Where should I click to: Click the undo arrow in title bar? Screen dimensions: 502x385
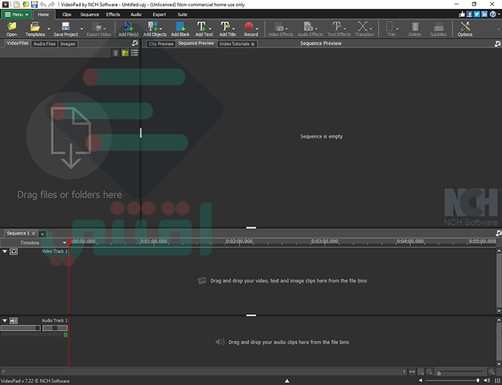coord(43,4)
